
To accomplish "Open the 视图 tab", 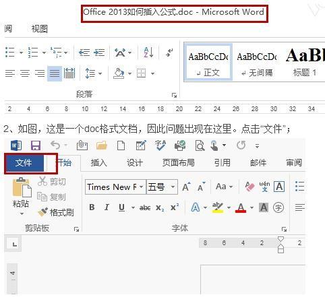I will pos(40,29).
